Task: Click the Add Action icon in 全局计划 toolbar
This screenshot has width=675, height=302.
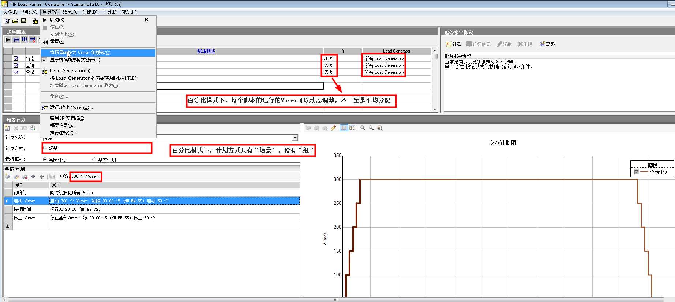Action: [x=8, y=176]
